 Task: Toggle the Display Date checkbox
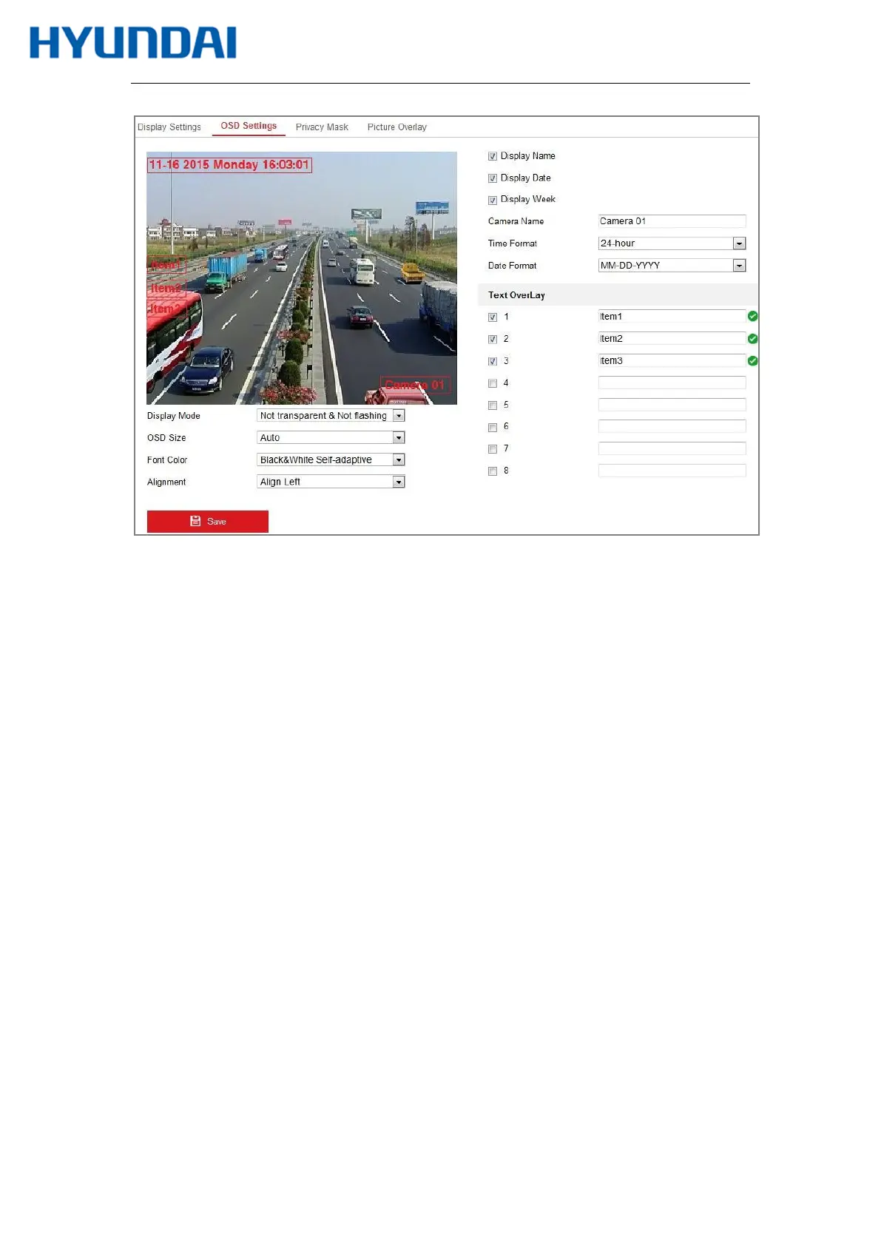[x=492, y=178]
